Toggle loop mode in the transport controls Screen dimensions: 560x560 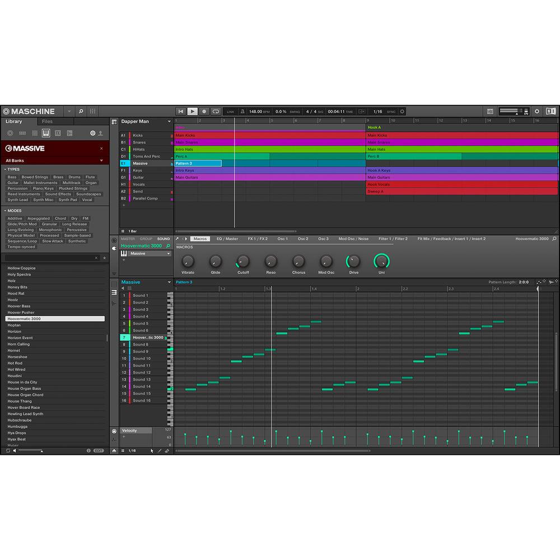click(x=215, y=111)
